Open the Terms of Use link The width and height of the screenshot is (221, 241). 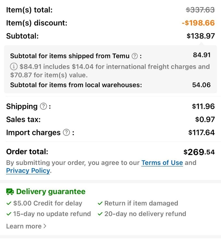click(162, 163)
